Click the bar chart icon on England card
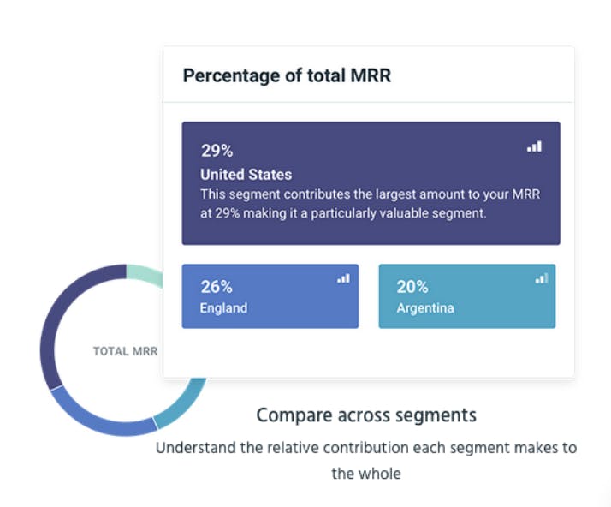Image resolution: width=611 pixels, height=507 pixels. 343,278
